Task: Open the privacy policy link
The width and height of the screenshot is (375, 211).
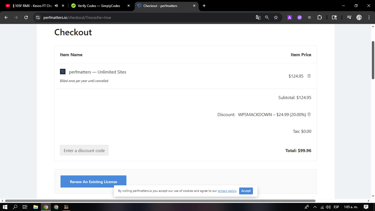Action: coord(227,191)
